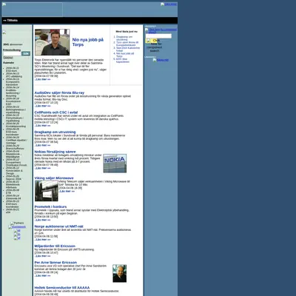Screen dimensions: 296x296
Task: Open AudioDev säljer första Blu-ray headline
Action: (x=59, y=92)
